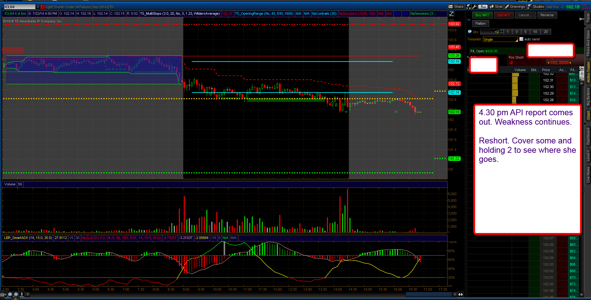This screenshot has width=591, height=300.
Task: Open the Dashboard side tab
Action: point(588,136)
